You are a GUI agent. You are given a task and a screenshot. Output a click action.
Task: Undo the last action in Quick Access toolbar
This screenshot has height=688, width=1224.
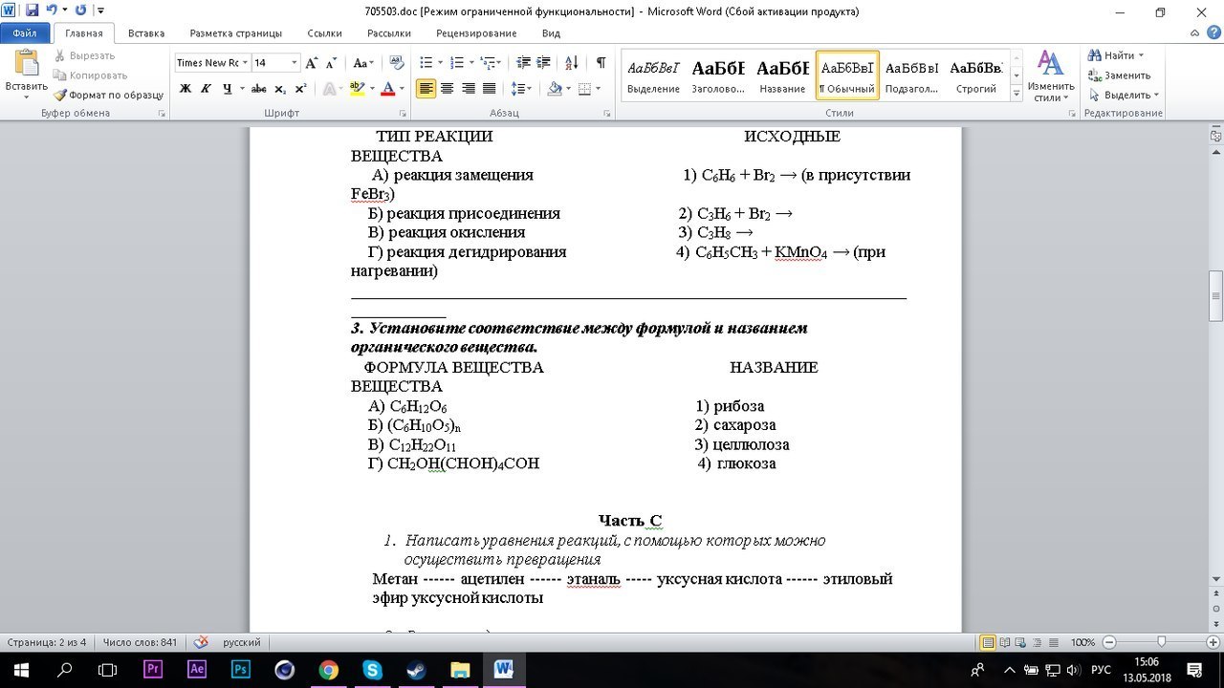point(52,11)
